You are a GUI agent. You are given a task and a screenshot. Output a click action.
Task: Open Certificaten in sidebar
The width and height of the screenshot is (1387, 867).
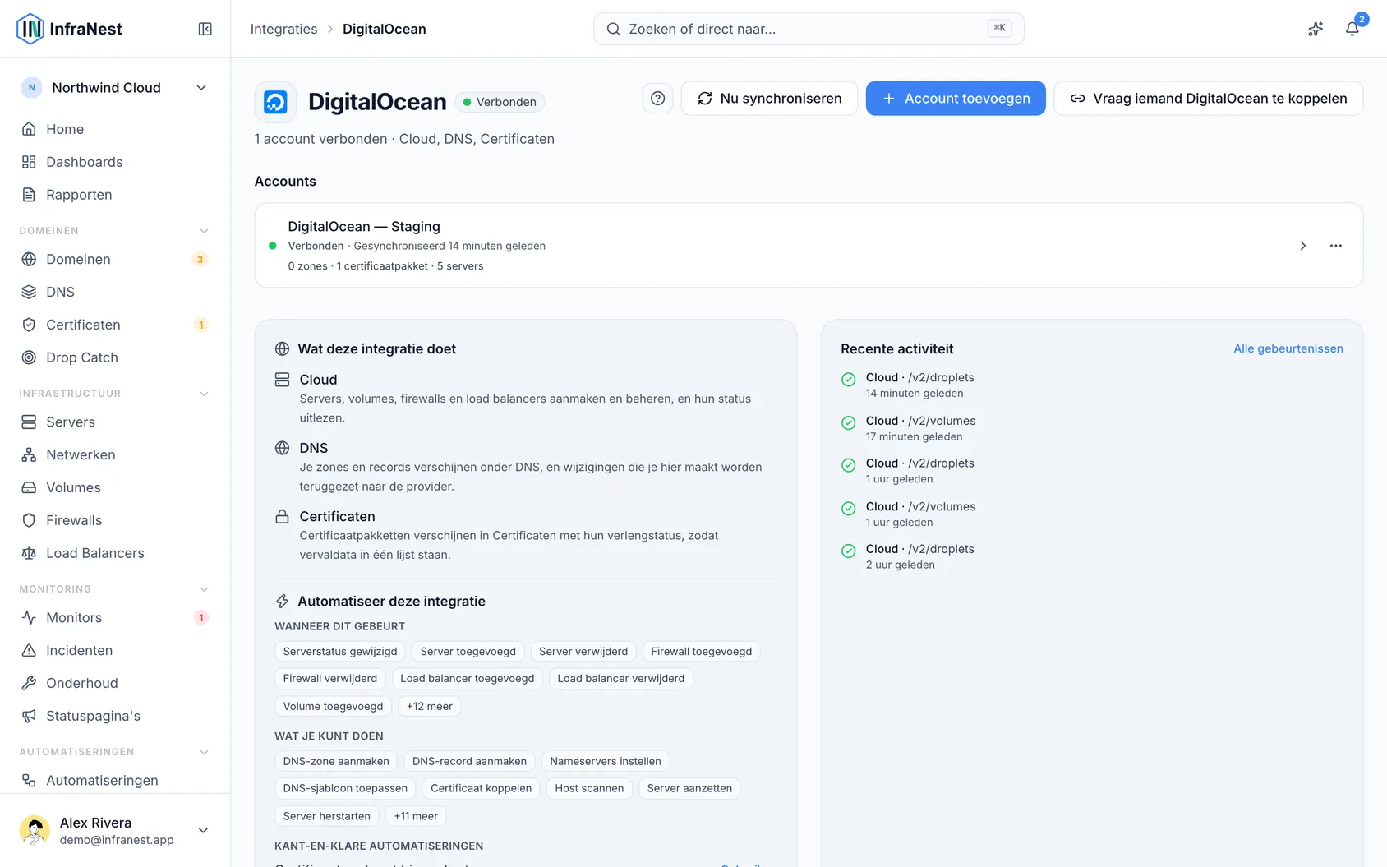(x=115, y=325)
